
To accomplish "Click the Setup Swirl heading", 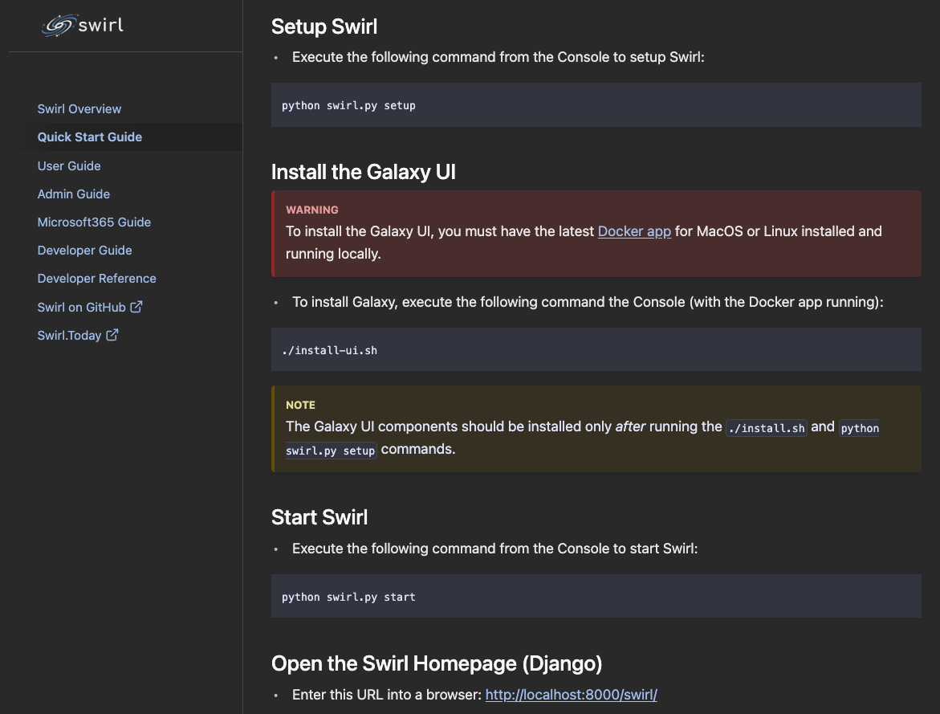I will 324,27.
